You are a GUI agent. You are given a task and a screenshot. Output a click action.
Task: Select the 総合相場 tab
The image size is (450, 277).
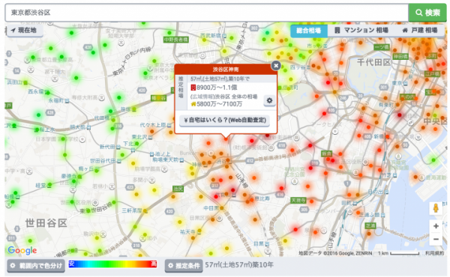click(x=309, y=31)
